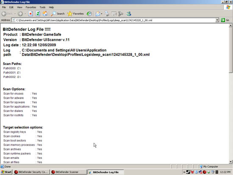Expand the Address bar dropdown arrow
The width and height of the screenshot is (233, 175).
click(217, 20)
